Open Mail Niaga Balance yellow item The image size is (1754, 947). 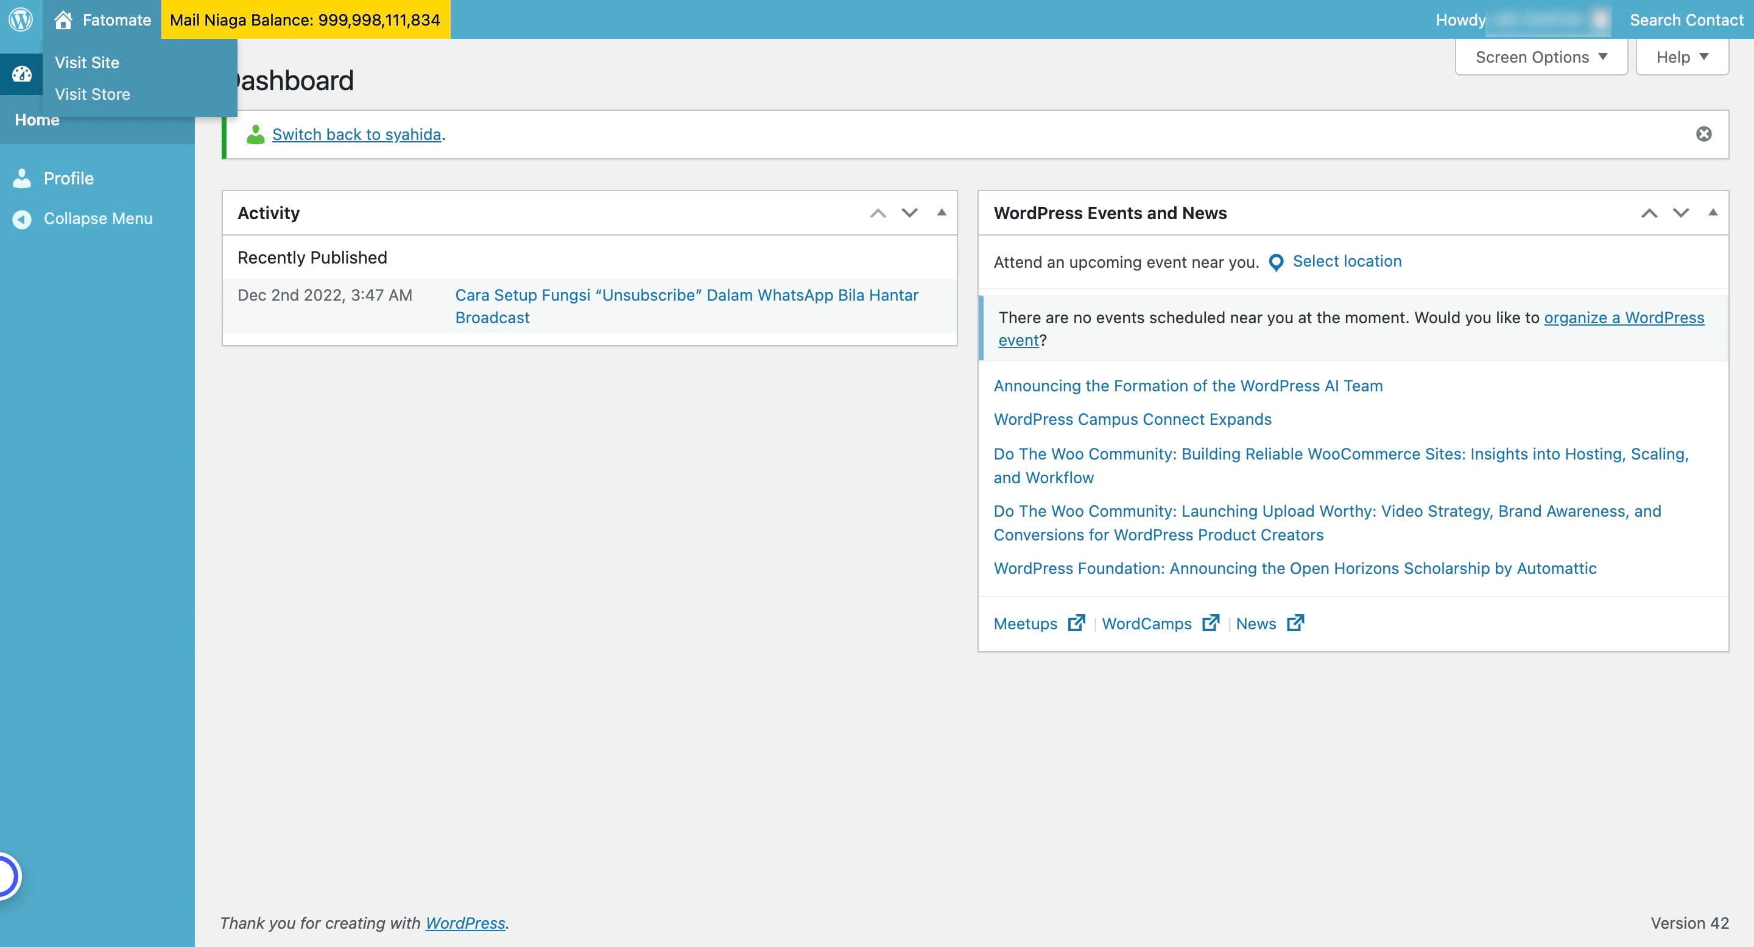pos(305,19)
